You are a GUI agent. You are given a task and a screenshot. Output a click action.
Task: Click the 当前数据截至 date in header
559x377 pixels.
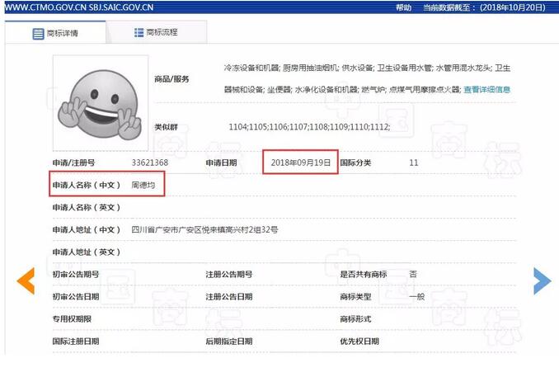tap(484, 7)
